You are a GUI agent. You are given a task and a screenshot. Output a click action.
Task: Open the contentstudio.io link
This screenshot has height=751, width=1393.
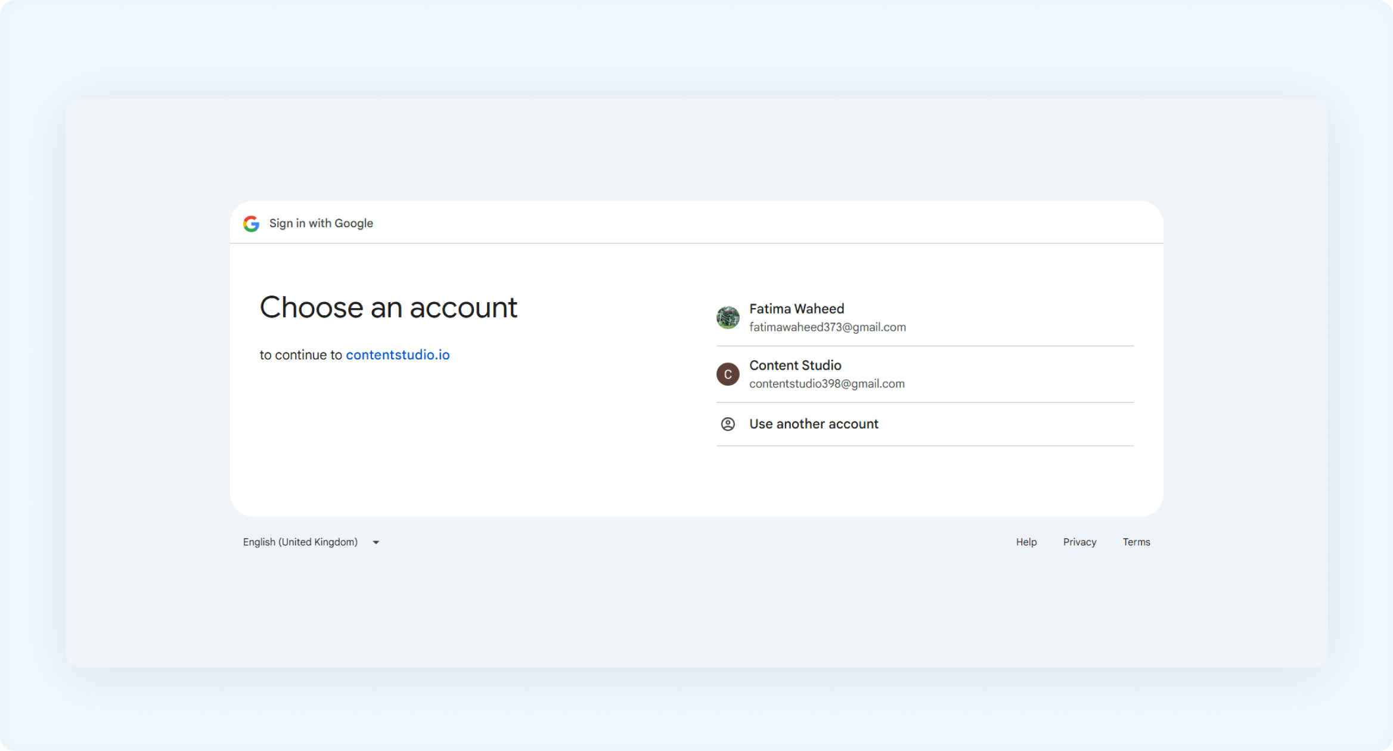(x=398, y=355)
